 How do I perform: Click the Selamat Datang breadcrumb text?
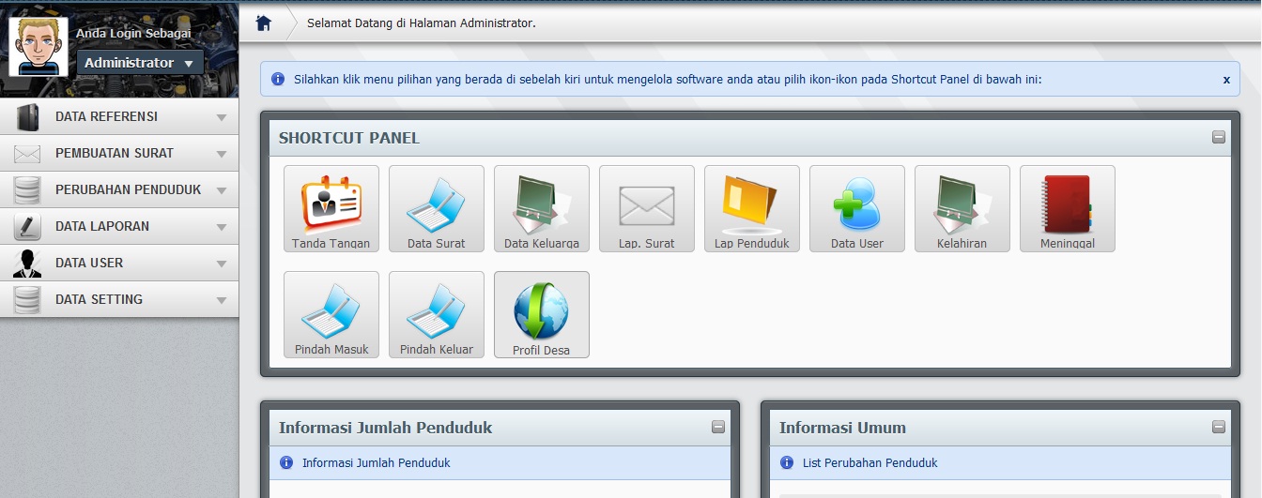422,23
